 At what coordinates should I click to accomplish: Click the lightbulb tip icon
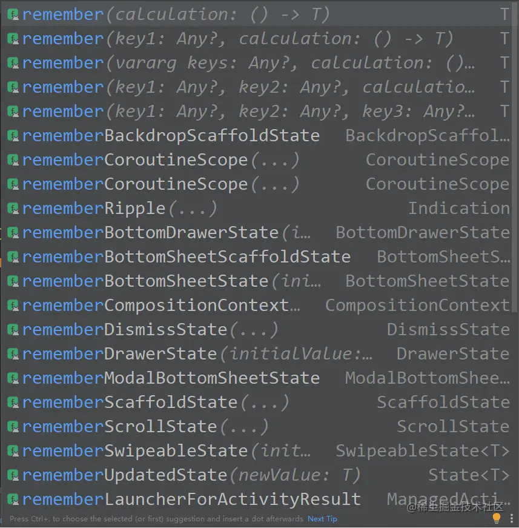coord(497,518)
